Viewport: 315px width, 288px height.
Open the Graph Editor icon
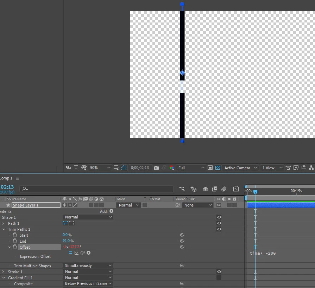236,189
